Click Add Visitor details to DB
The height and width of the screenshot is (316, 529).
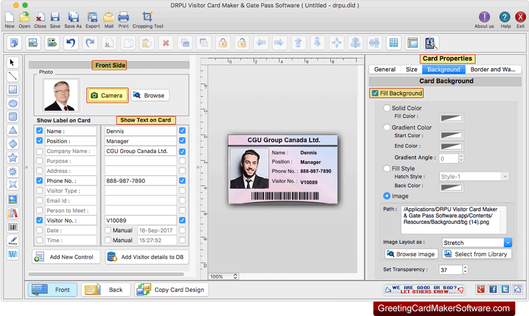point(147,257)
